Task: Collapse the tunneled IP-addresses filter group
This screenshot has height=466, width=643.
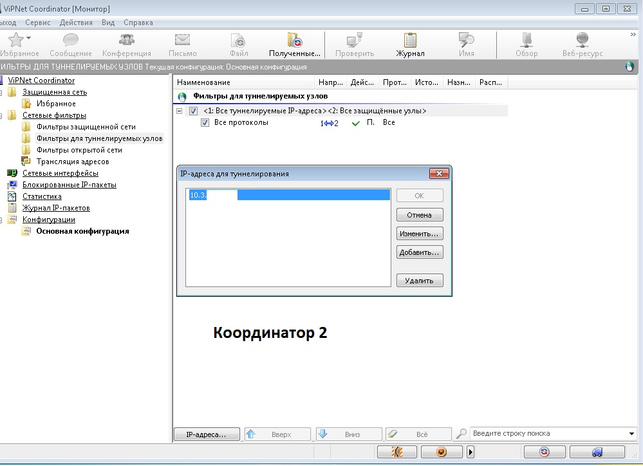Action: (179, 111)
